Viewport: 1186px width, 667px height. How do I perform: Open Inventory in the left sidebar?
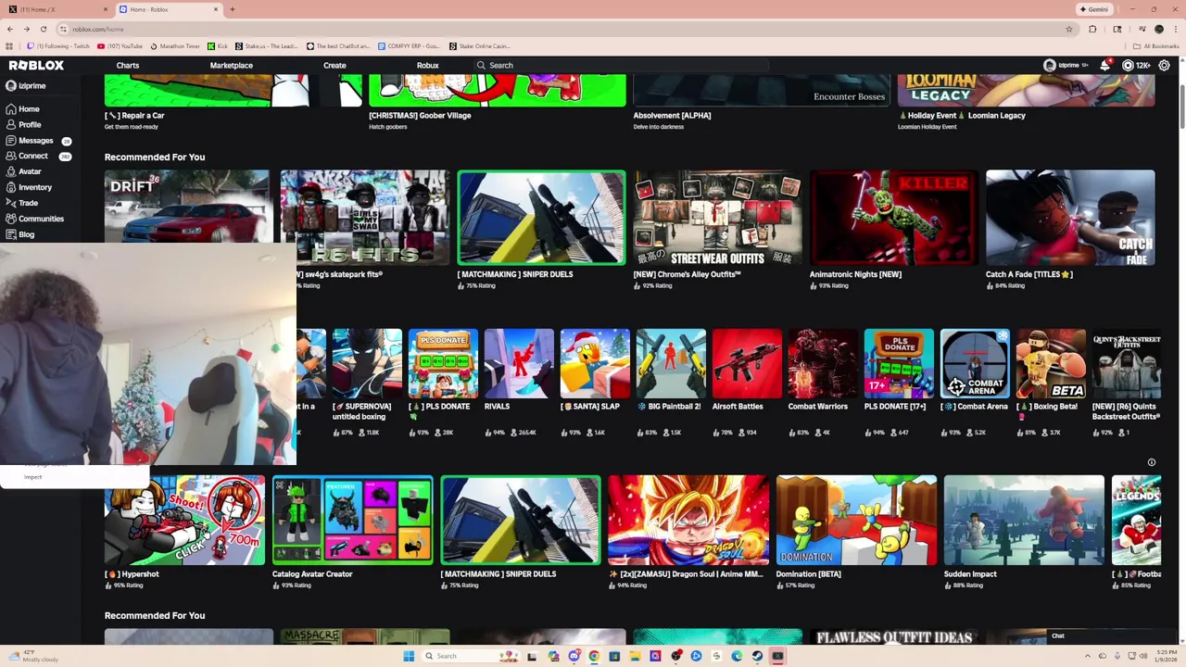click(x=29, y=187)
